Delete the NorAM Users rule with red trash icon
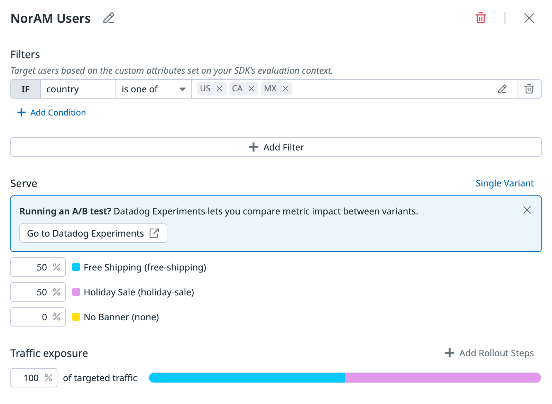This screenshot has width=552, height=404. [x=481, y=18]
